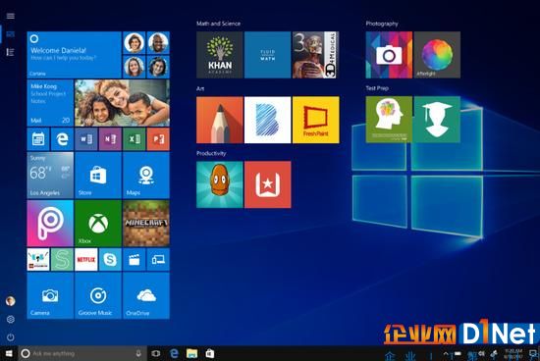
Task: Open the Calendar tile
Action: click(38, 139)
